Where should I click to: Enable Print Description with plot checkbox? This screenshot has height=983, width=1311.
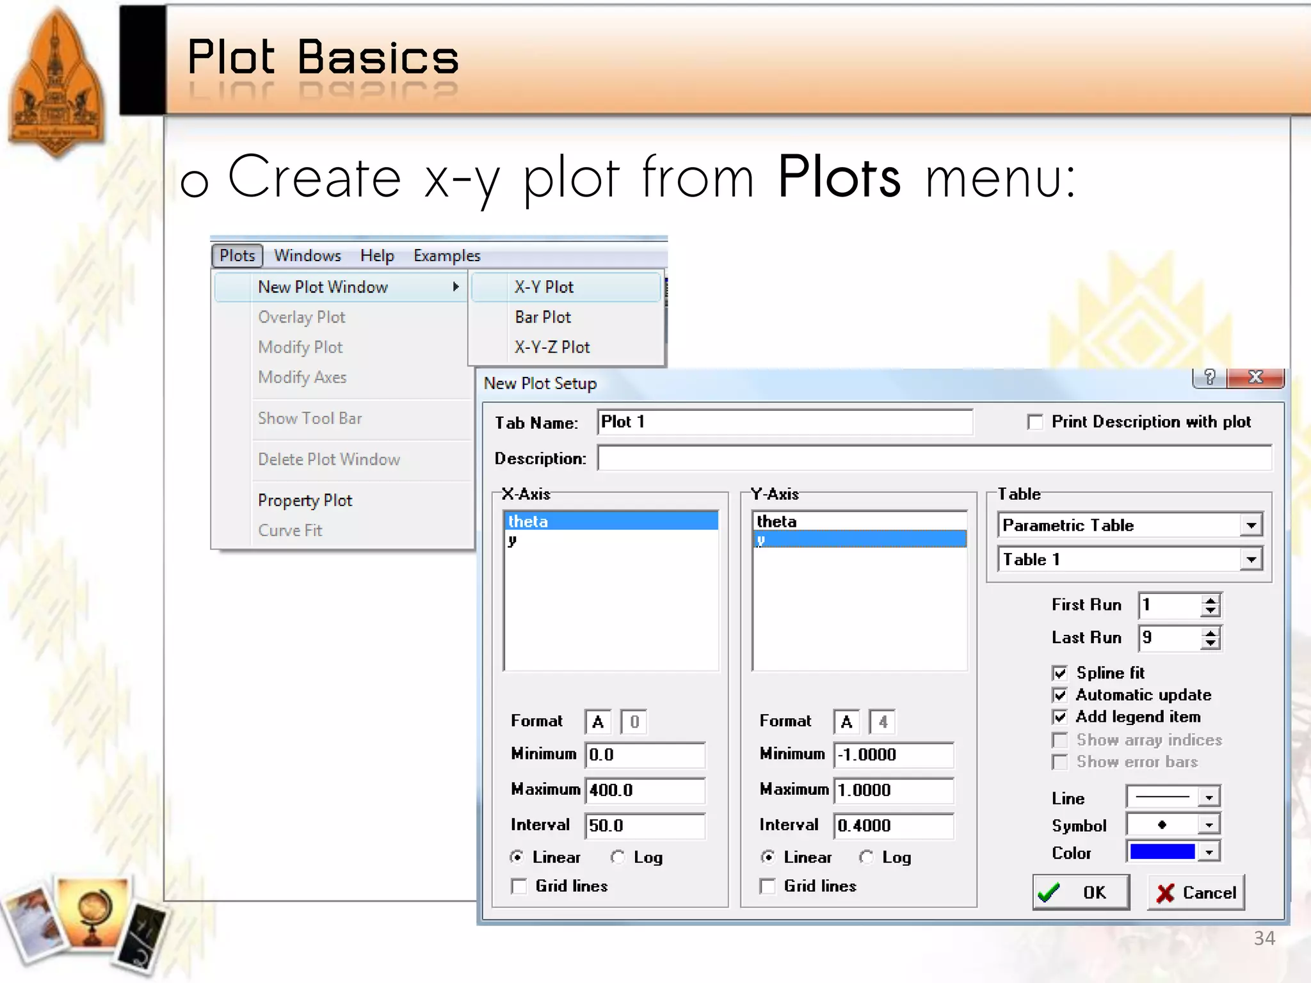pos(1034,422)
